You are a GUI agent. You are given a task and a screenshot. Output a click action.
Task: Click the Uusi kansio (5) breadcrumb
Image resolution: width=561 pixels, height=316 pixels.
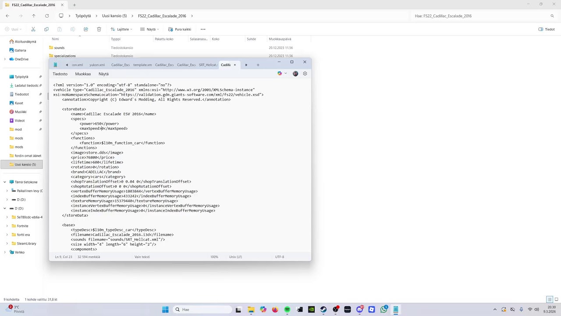(x=114, y=16)
